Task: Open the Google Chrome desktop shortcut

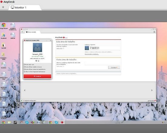Action: [x=4, y=26]
